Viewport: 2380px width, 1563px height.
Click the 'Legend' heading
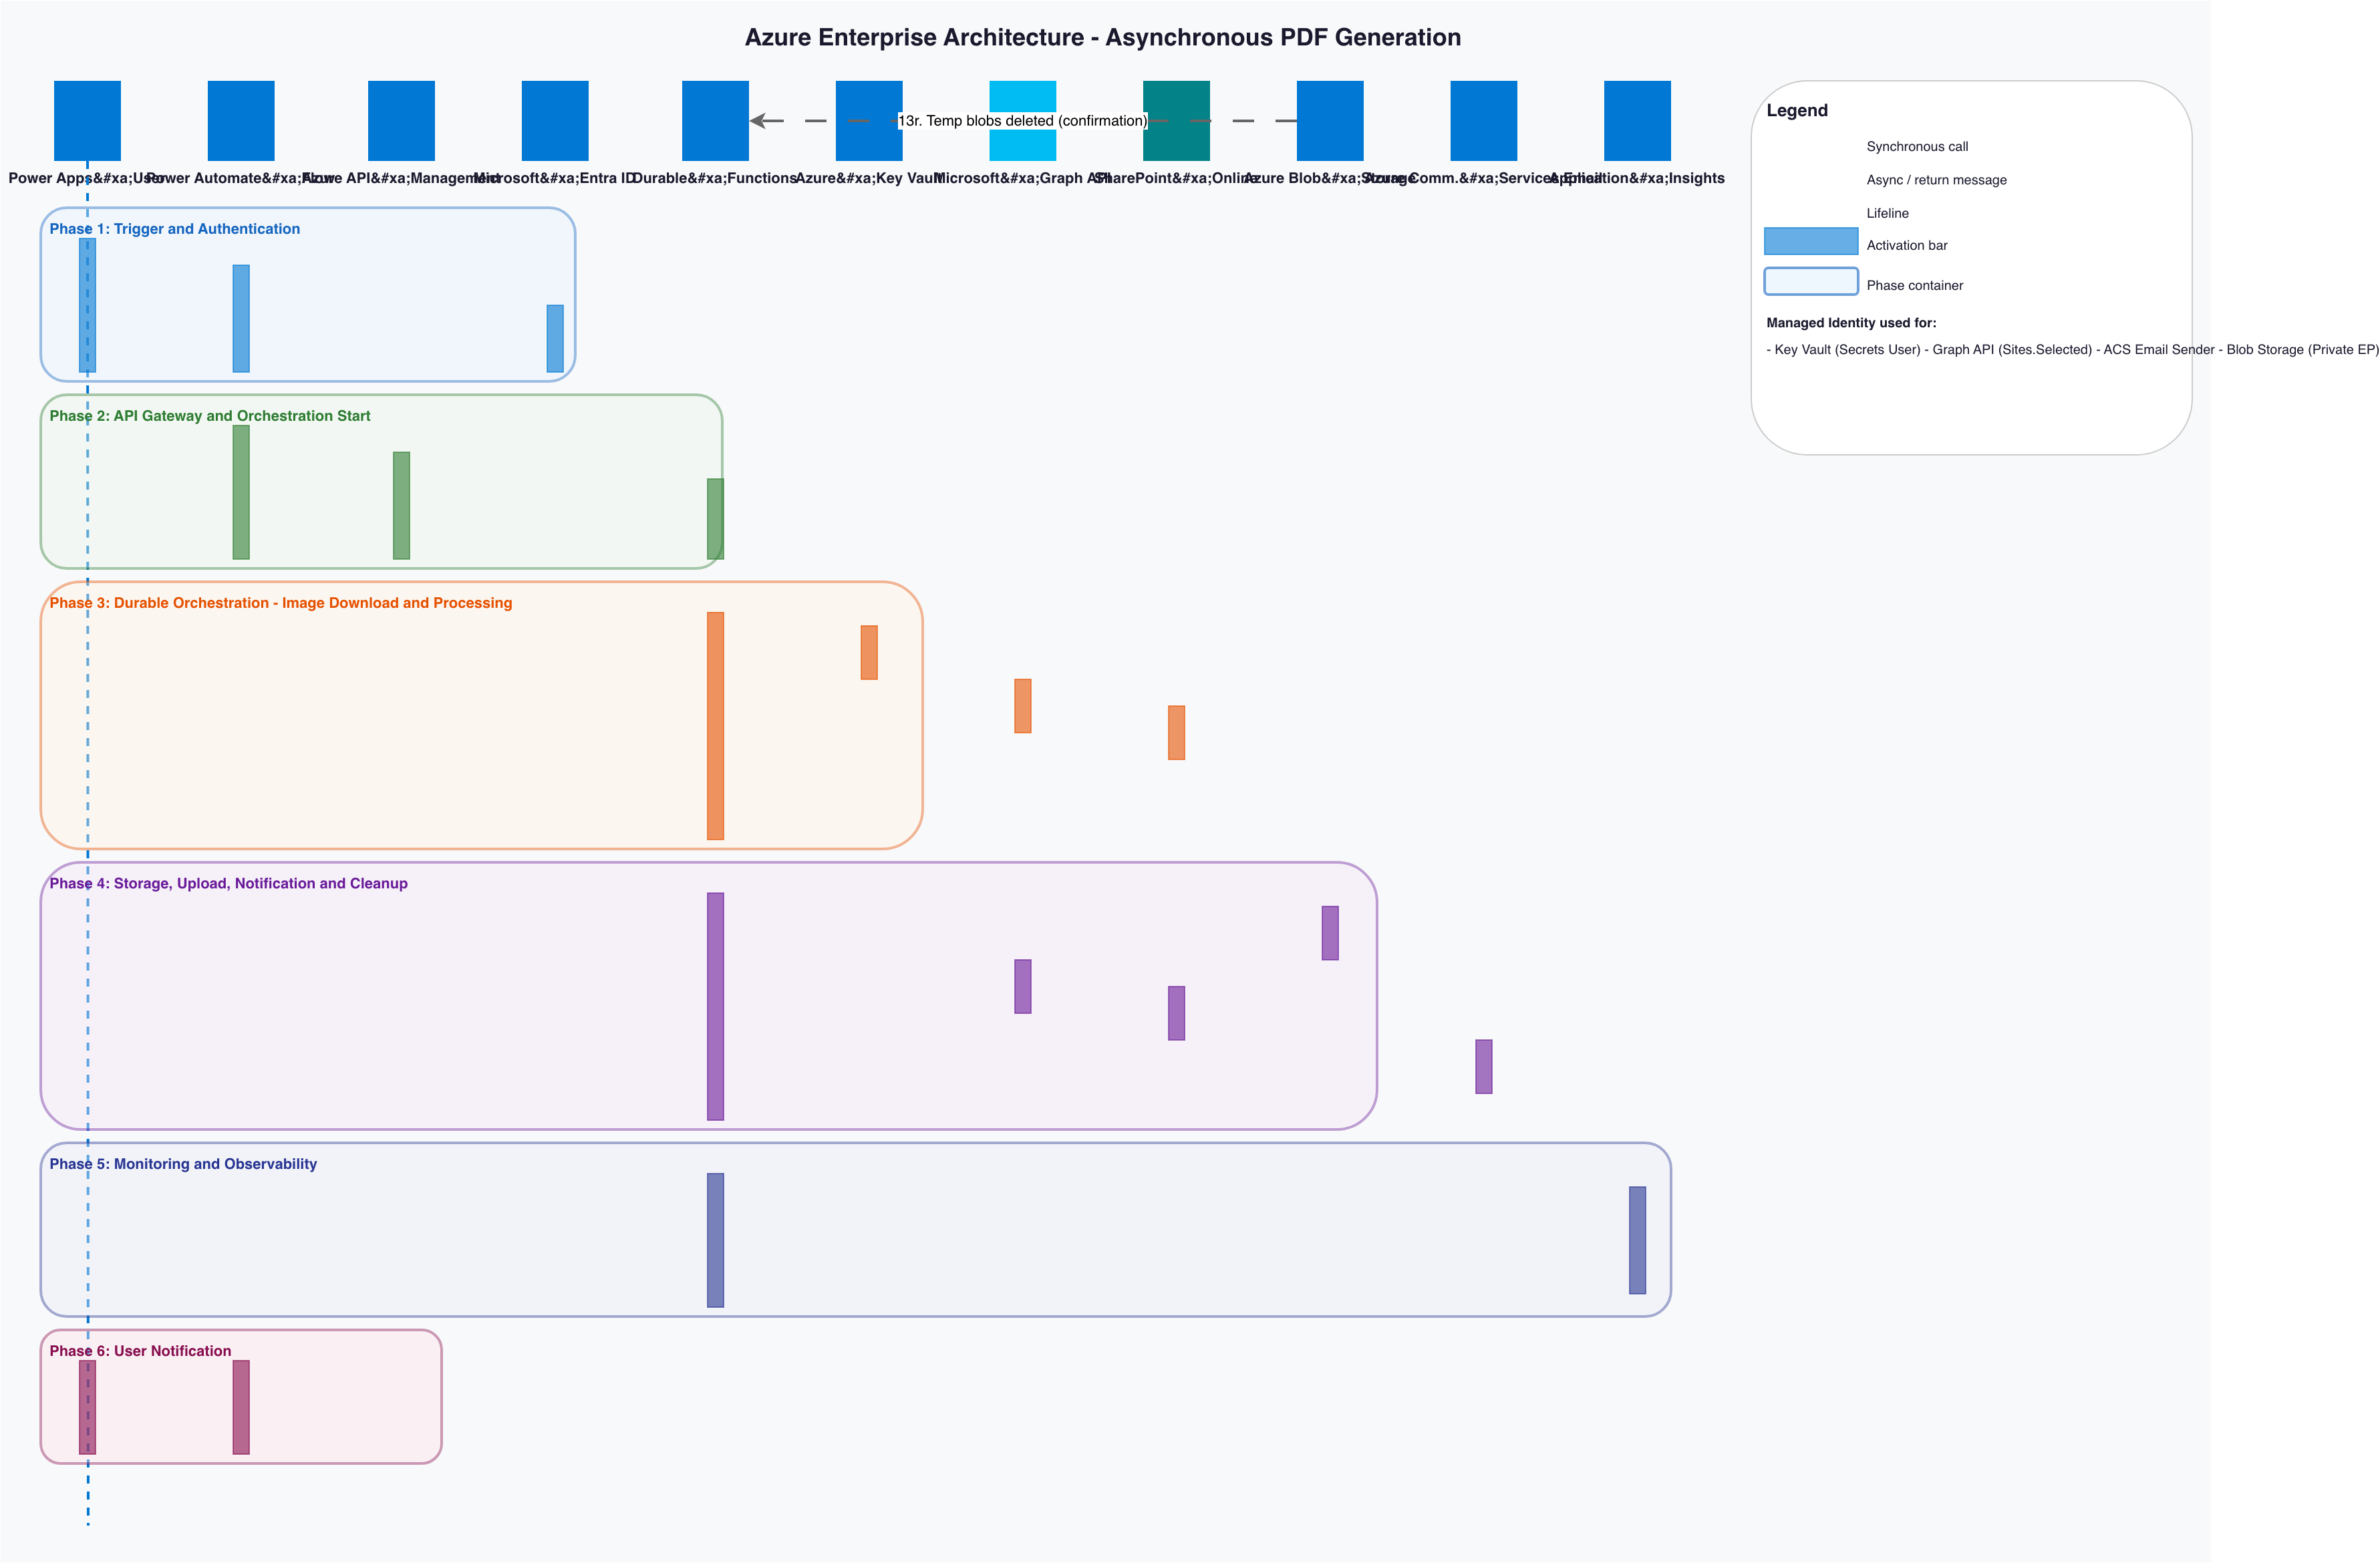1797,111
